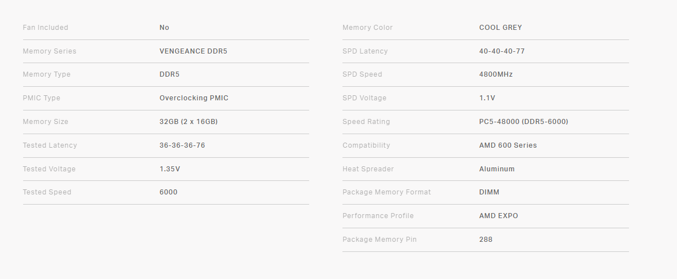Click the COOL GREY color value
The image size is (677, 279).
click(x=500, y=28)
